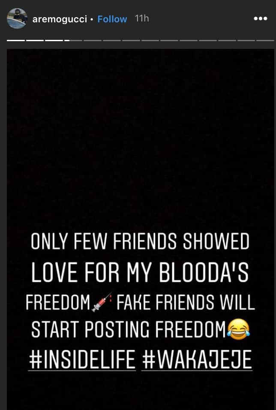The width and height of the screenshot is (276, 410).
Task: Open the #INSIDELIFE hashtag
Action: point(82,359)
